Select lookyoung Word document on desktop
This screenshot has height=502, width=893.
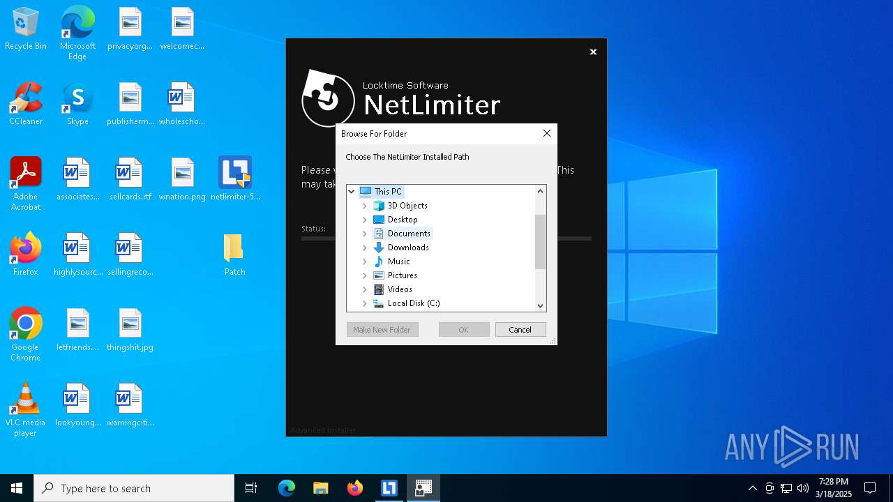coord(77,406)
